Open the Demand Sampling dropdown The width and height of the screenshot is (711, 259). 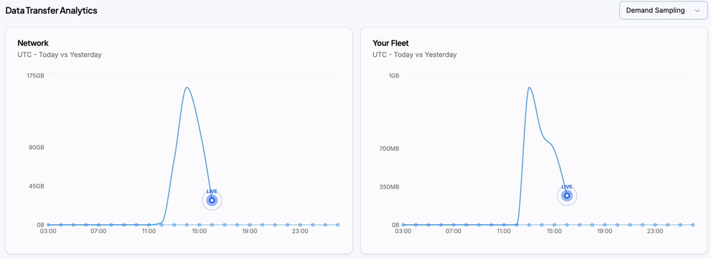(x=664, y=10)
